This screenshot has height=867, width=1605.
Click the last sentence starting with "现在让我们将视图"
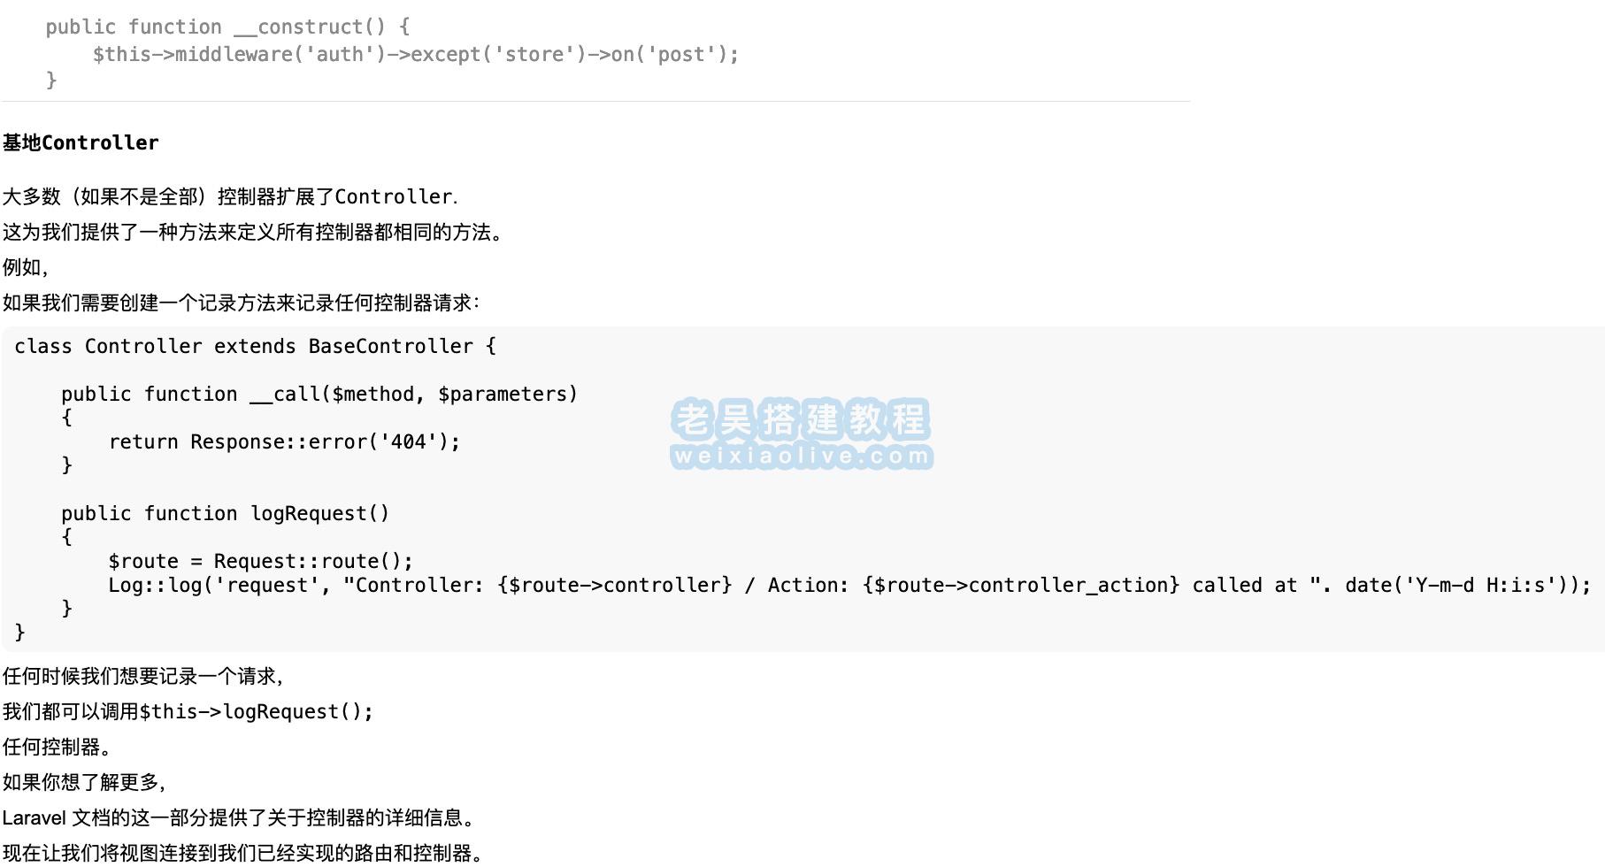[243, 854]
